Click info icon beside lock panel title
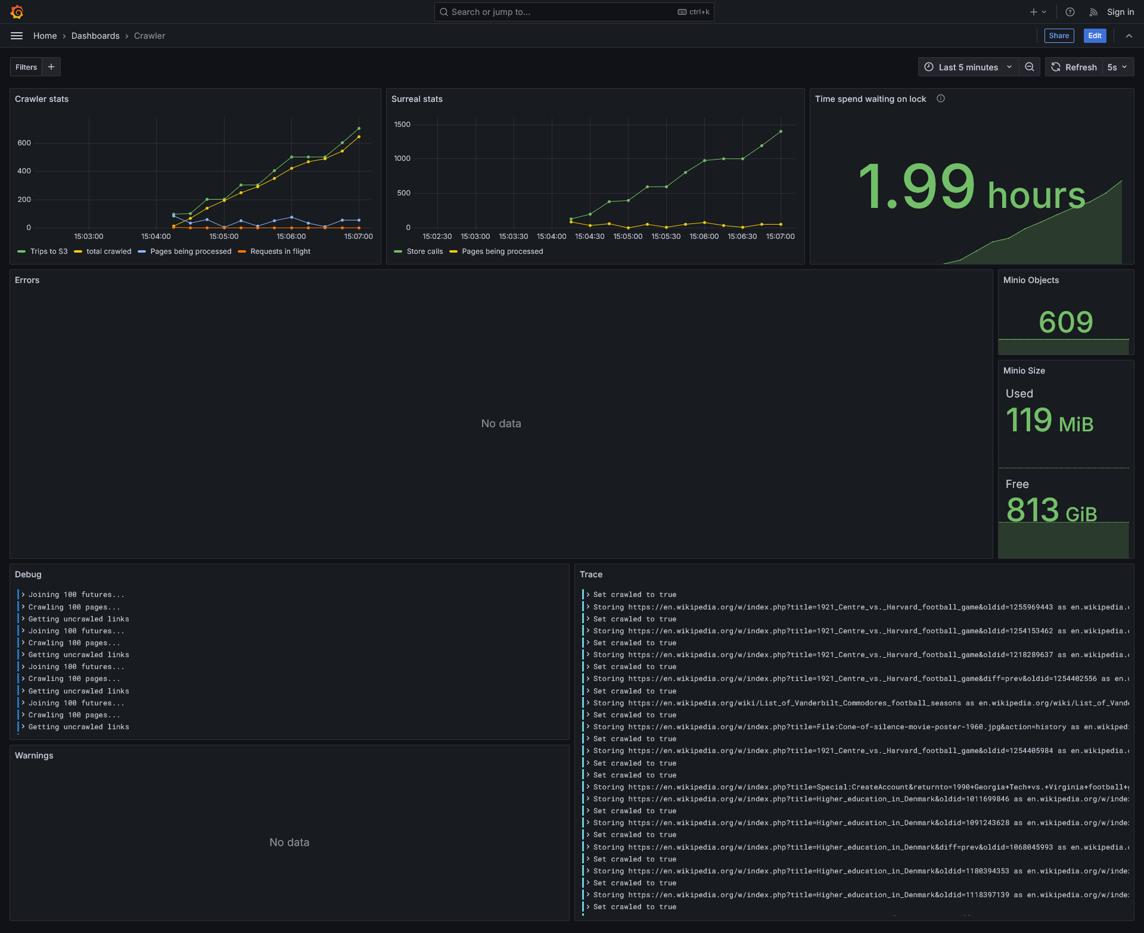 [941, 99]
